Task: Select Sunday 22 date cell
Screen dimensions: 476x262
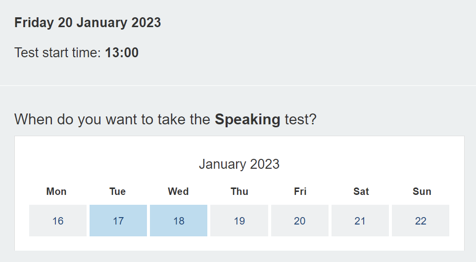Action: (421, 221)
